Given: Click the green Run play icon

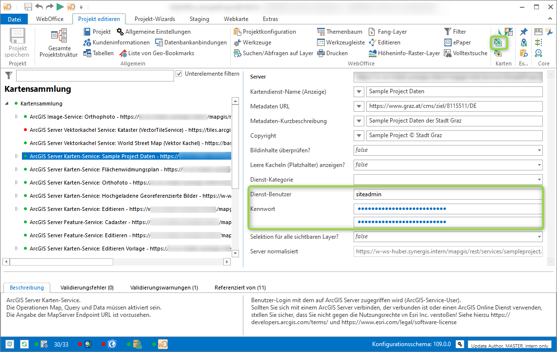Looking at the screenshot, I should (60, 6).
